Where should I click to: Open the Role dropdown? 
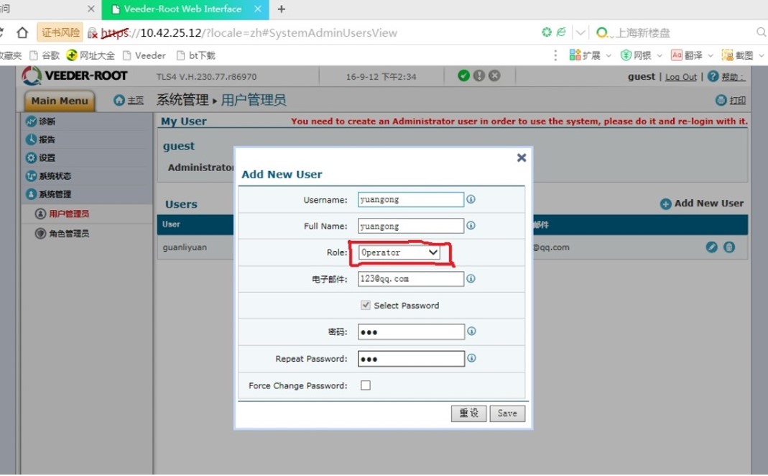(400, 252)
